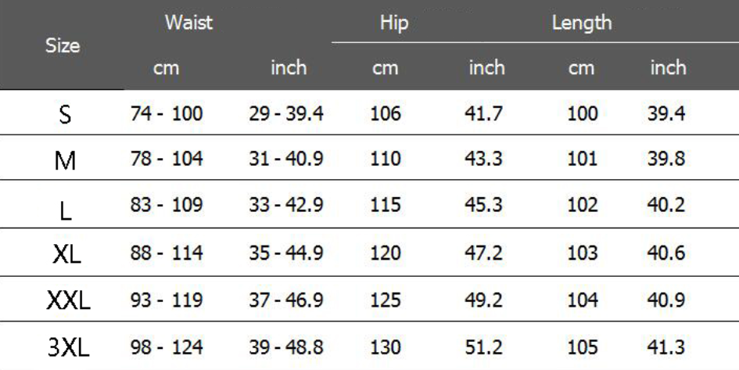Image resolution: width=739 pixels, height=370 pixels.
Task: Click the Size column header
Action: pyautogui.click(x=63, y=45)
